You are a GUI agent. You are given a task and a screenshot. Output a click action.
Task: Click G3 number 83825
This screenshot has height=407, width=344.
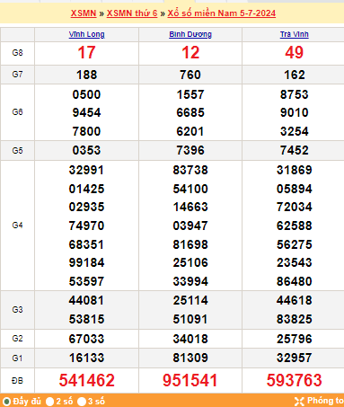295,319
